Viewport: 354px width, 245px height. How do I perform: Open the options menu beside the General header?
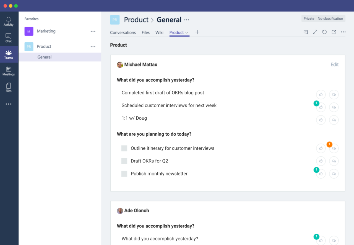(x=186, y=20)
